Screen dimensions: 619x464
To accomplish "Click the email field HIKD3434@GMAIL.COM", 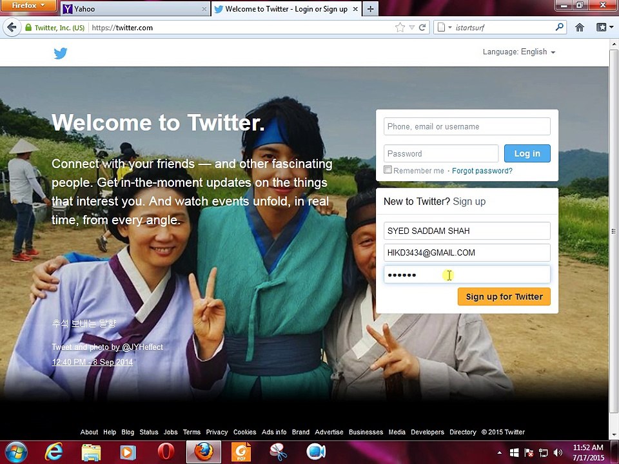I will point(467,253).
